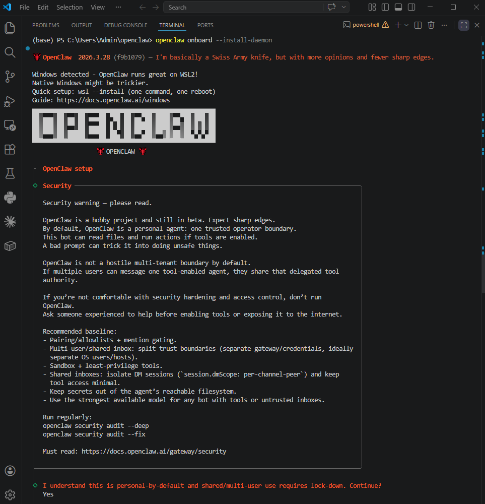Close the terminal panel
This screenshot has height=504, width=485.
pyautogui.click(x=477, y=25)
